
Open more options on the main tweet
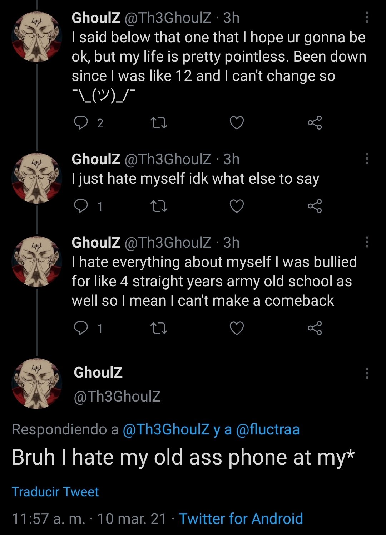[367, 373]
